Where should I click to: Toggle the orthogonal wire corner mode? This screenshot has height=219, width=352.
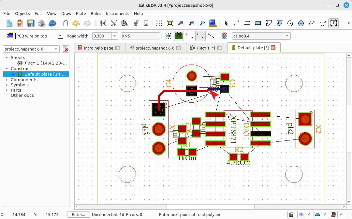point(190,36)
